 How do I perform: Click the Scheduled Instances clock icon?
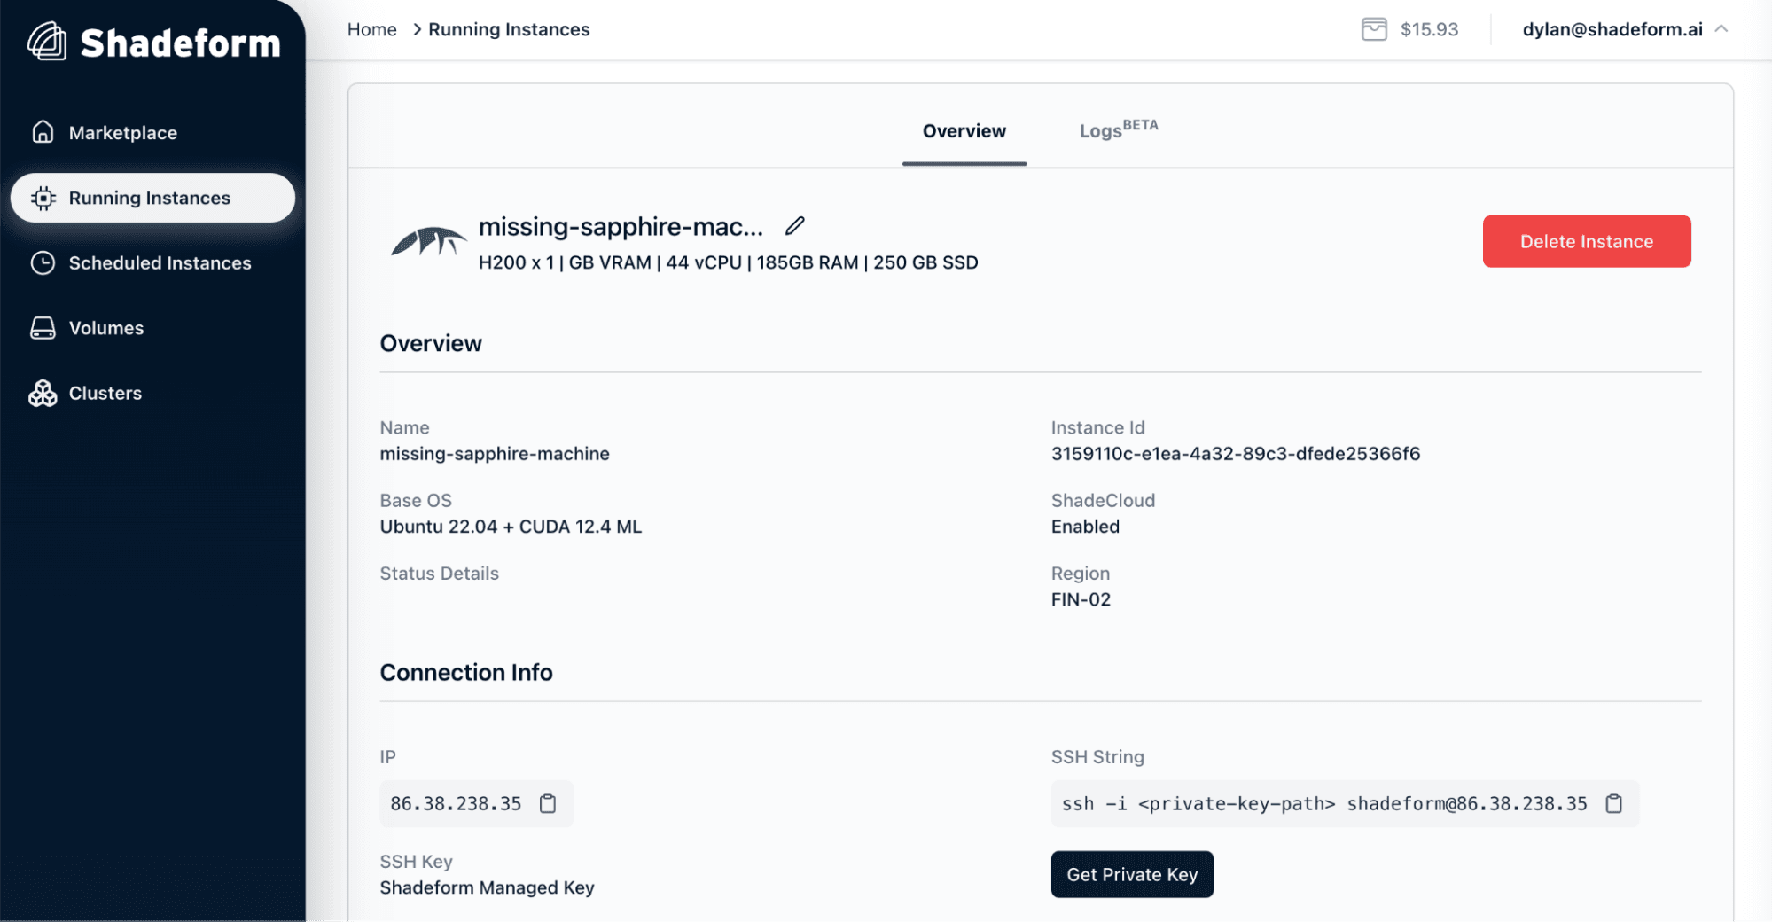point(43,262)
